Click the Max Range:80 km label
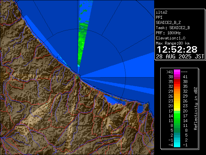206x155 pixels. point(173,43)
